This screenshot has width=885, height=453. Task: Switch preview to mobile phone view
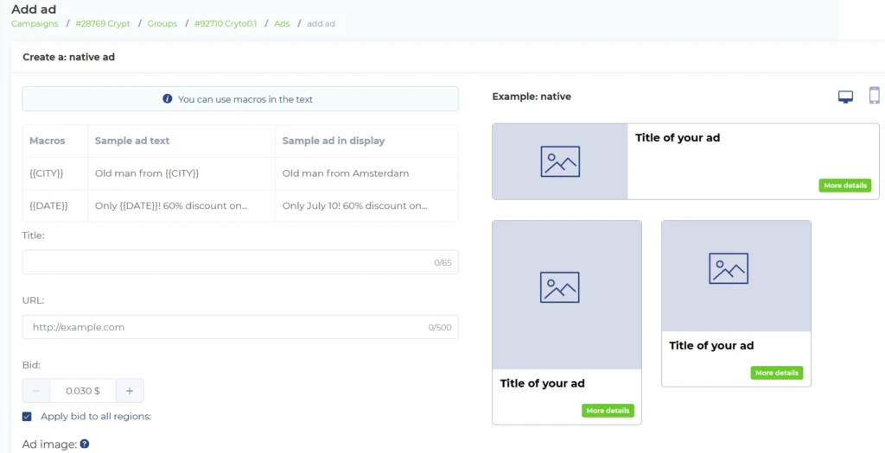coord(875,96)
